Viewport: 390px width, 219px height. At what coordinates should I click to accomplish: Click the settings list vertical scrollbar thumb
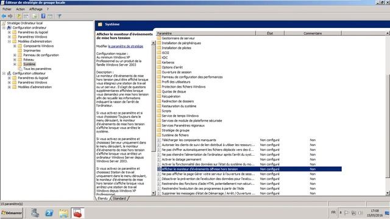(x=388, y=125)
